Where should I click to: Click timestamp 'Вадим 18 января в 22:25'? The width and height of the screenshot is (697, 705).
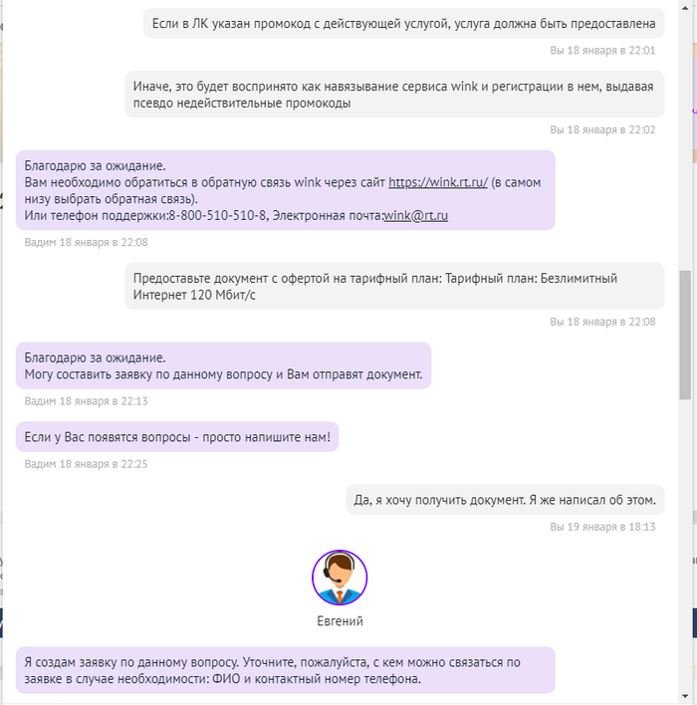[86, 464]
